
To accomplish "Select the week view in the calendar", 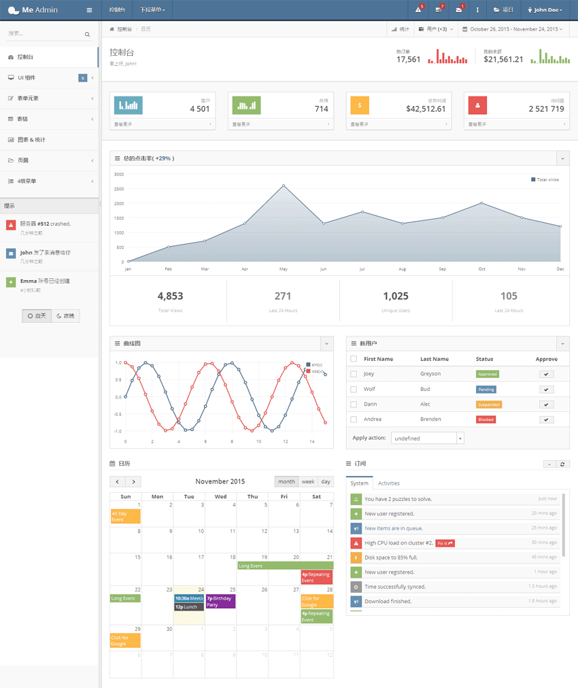I will pyautogui.click(x=308, y=481).
